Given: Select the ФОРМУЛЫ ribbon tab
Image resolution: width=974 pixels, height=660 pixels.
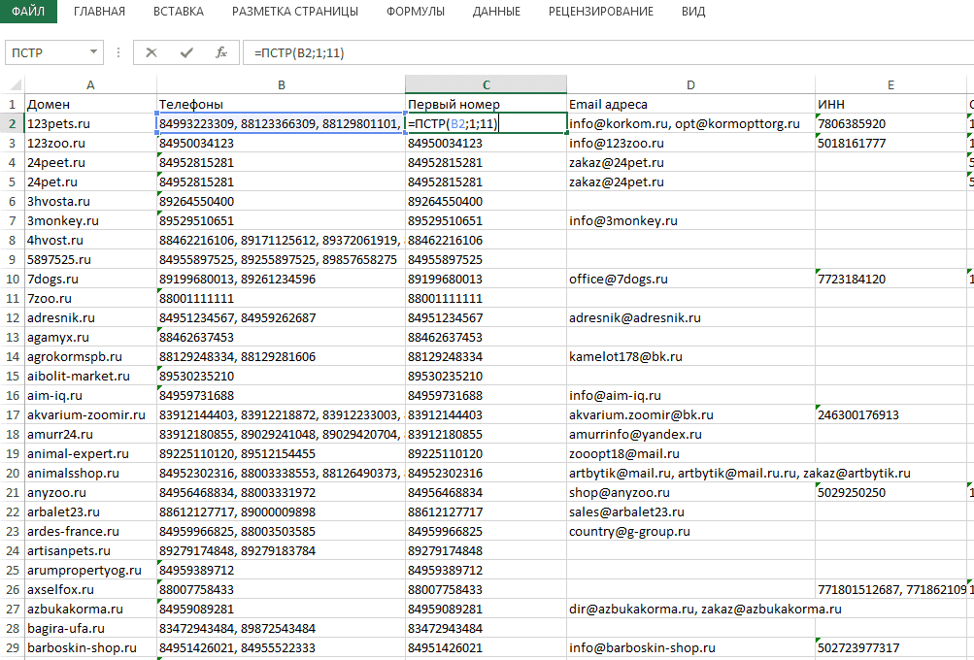Looking at the screenshot, I should pos(416,12).
